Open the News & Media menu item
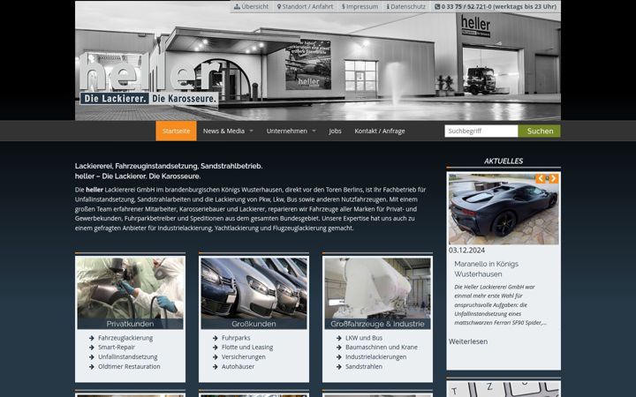636x397 pixels. [223, 131]
